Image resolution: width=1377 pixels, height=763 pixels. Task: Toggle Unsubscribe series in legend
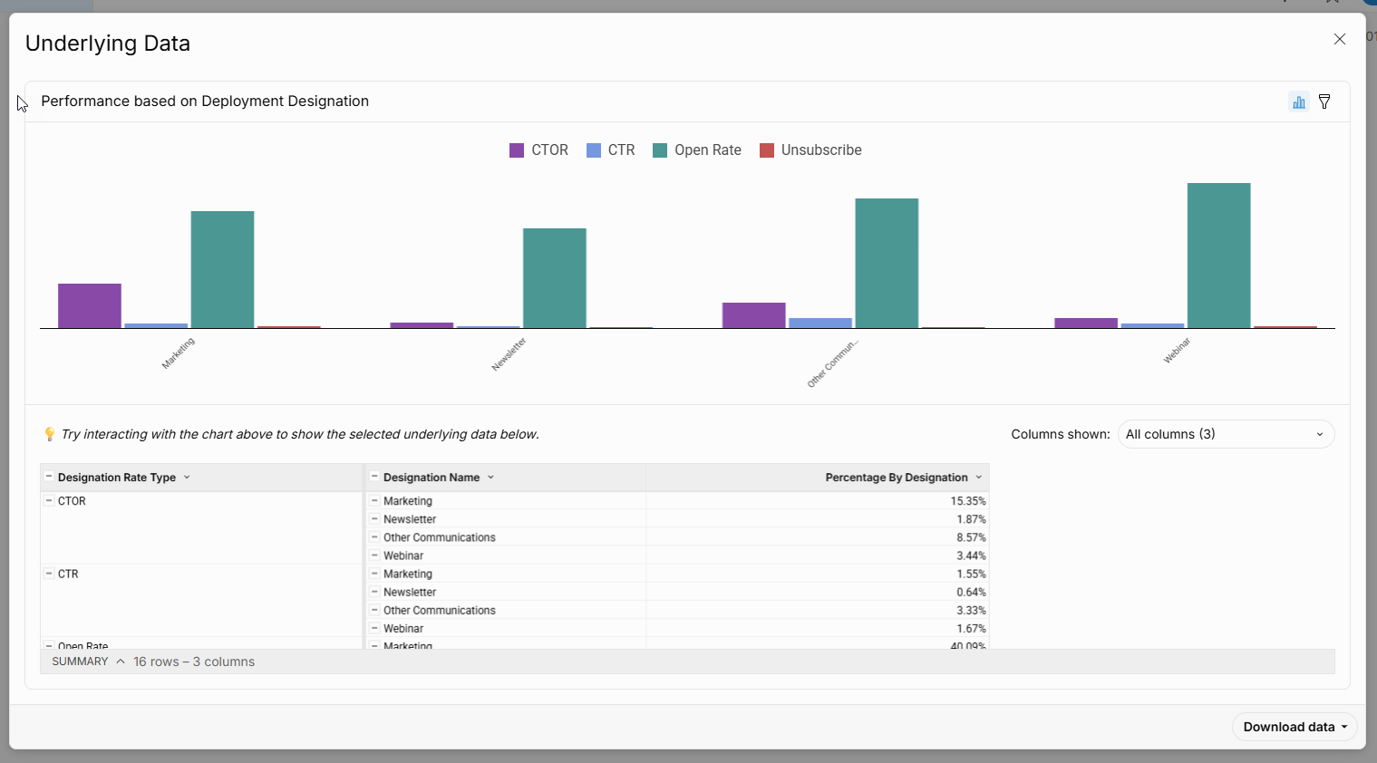(810, 150)
